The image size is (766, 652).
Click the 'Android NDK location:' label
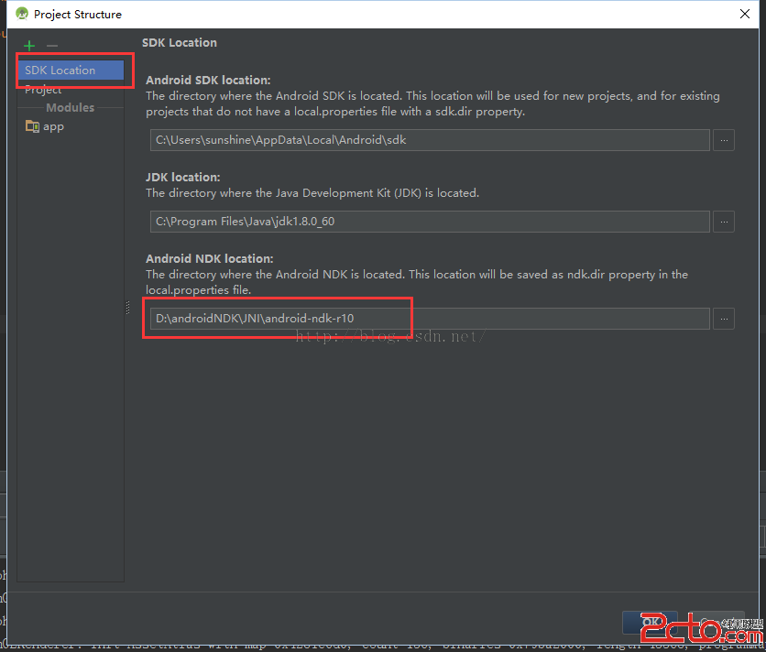(x=209, y=259)
